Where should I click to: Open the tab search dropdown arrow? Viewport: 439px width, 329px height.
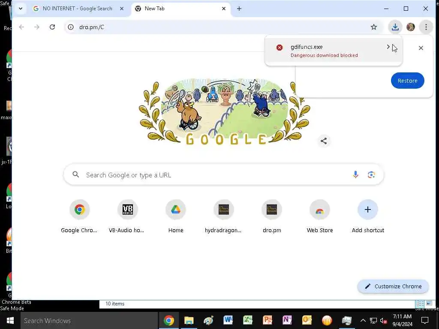coord(21,9)
